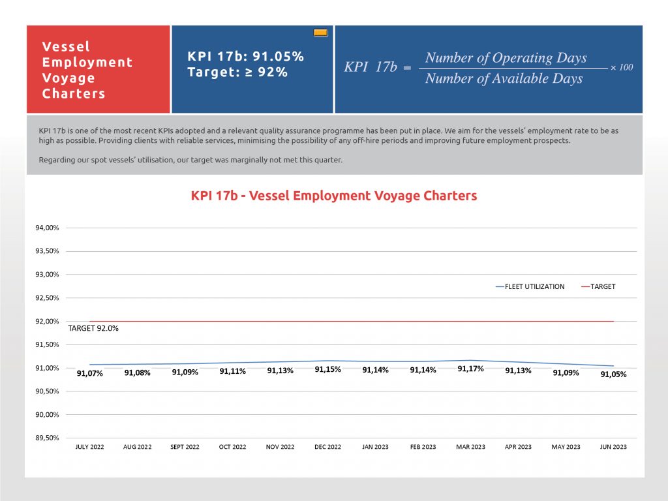Image resolution: width=668 pixels, height=501 pixels.
Task: Click the JUN 2023 axis label
Action: pos(613,447)
